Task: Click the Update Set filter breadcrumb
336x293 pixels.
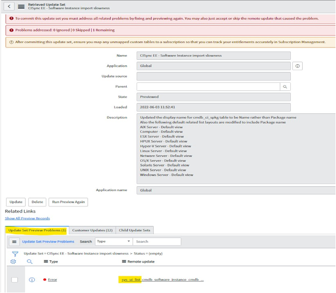Action: [x=76, y=254]
